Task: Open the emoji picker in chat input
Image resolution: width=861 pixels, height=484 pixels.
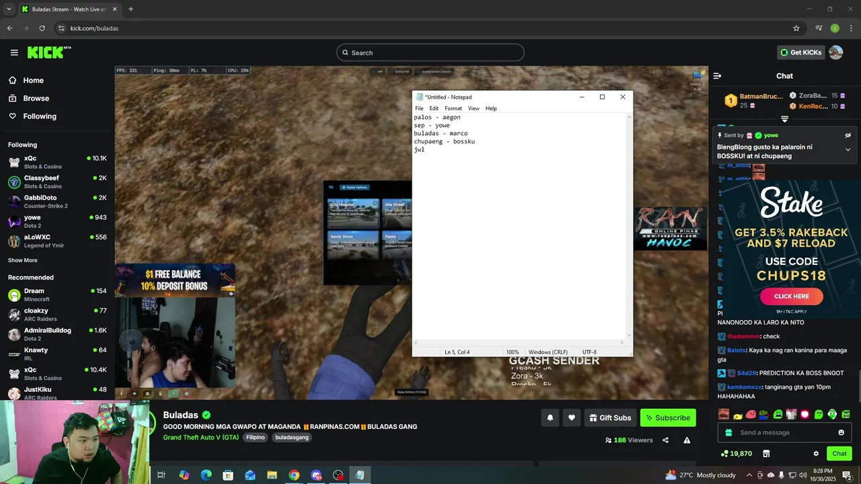Action: (841, 432)
